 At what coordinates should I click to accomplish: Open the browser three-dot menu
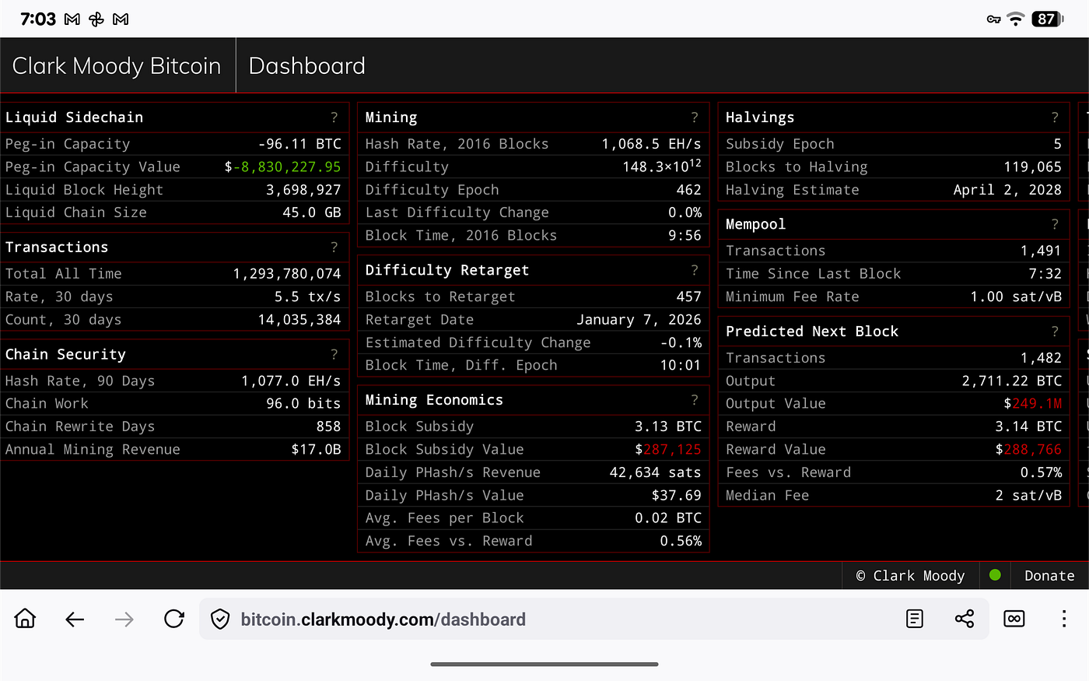pyautogui.click(x=1064, y=619)
